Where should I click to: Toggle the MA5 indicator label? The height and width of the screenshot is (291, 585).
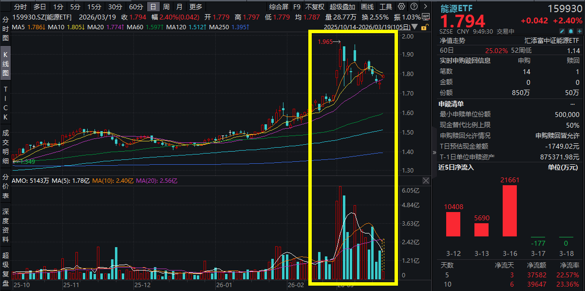point(21,26)
